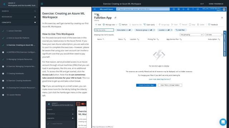Open the Subscription == all filter
Screen dimensions: 229x128
click(x=124, y=30)
